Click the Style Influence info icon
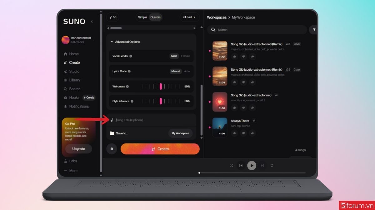Screen dimensions: 375x210 [132, 101]
